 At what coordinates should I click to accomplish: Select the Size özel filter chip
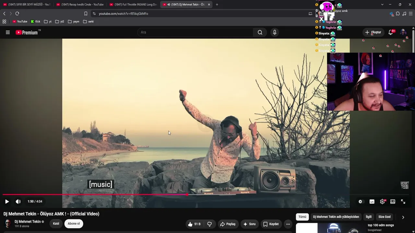[385, 217]
